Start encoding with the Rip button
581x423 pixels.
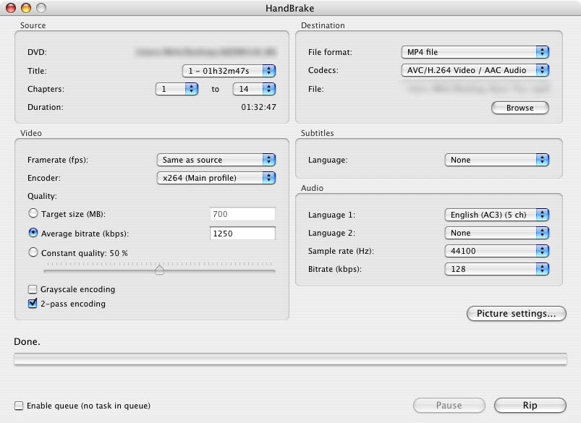(x=530, y=405)
